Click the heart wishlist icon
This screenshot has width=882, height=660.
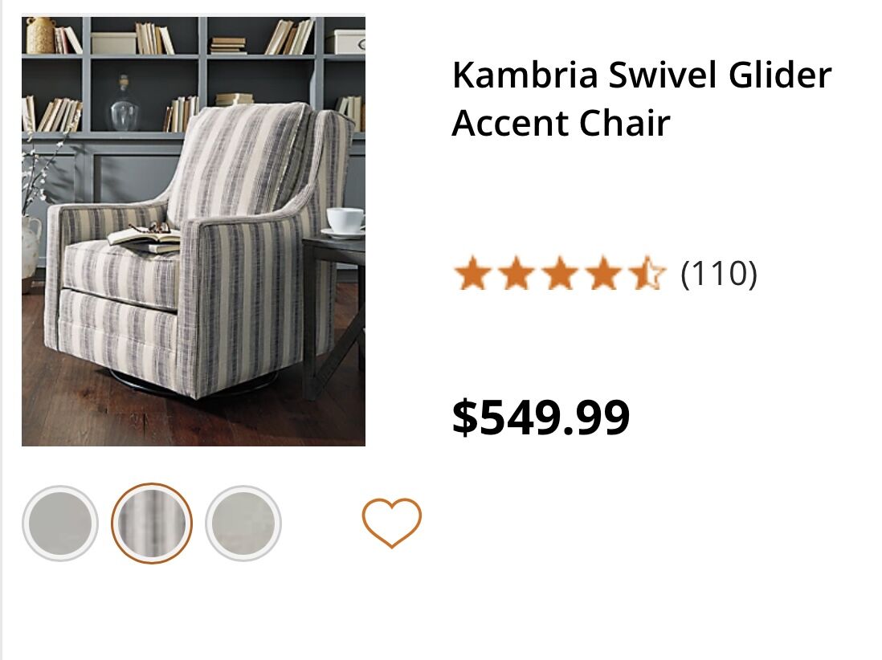coord(391,522)
